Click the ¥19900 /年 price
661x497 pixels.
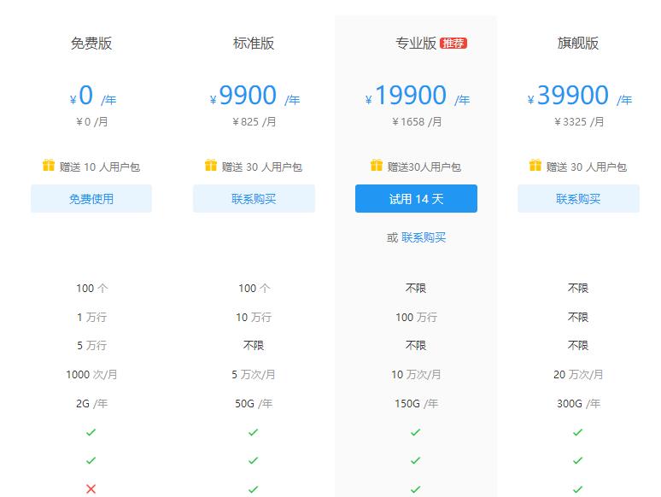pyautogui.click(x=418, y=96)
